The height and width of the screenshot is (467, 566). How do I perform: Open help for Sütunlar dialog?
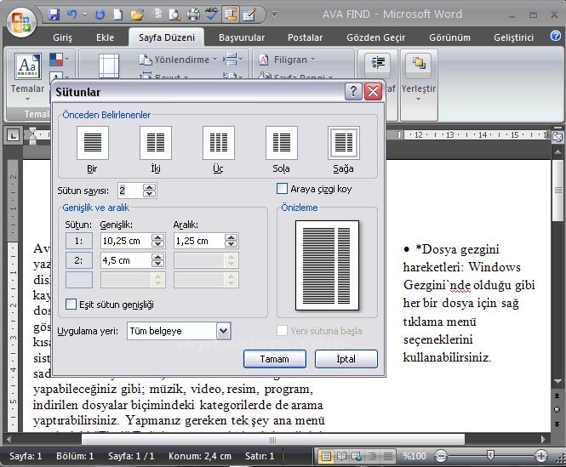(x=353, y=91)
